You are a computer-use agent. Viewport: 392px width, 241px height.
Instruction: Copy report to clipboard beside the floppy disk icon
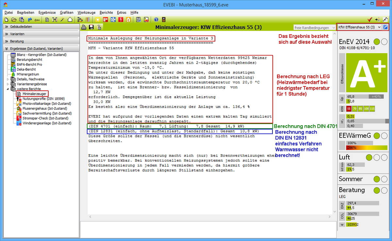click(x=99, y=27)
